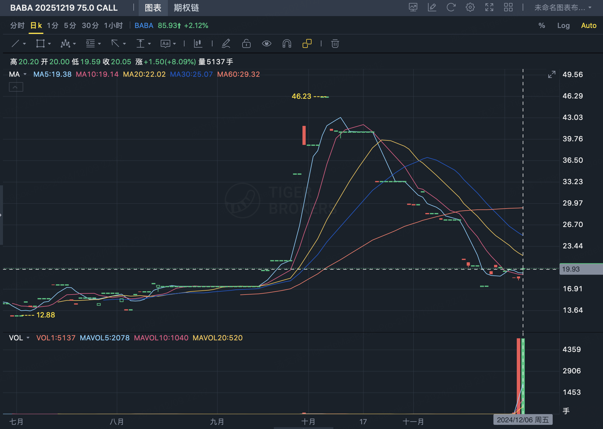This screenshot has height=429, width=603.
Task: Toggle drawings visibility eye icon
Action: click(x=266, y=44)
